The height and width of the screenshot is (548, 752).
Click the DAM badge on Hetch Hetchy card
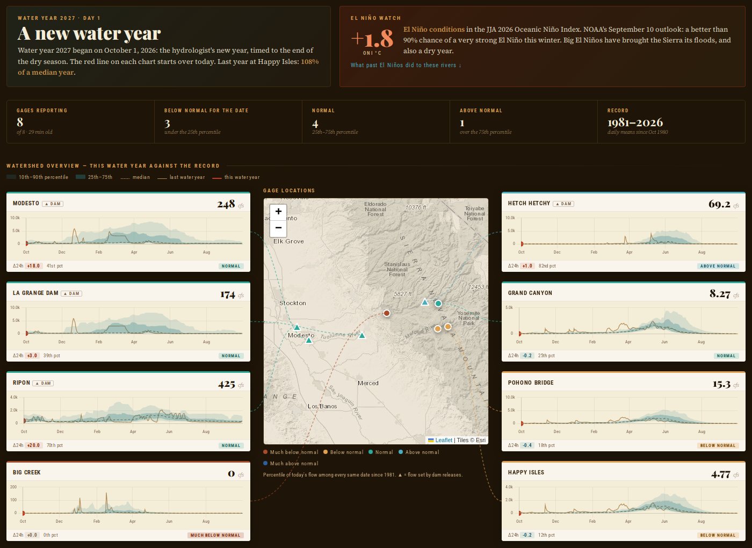(563, 204)
